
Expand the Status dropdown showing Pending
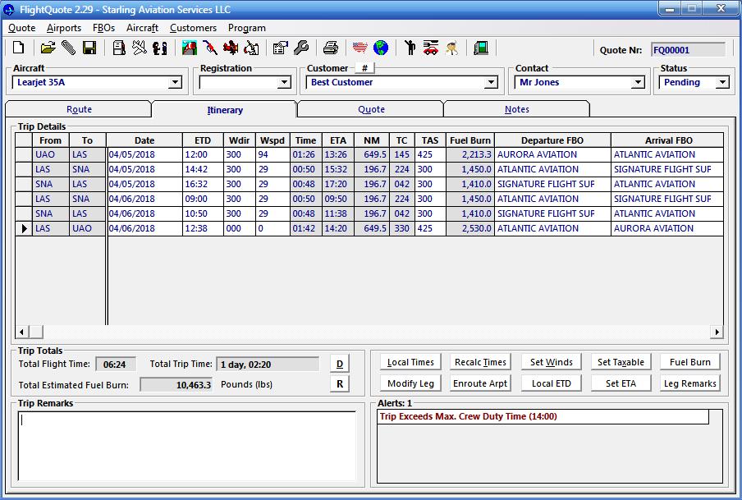[722, 83]
